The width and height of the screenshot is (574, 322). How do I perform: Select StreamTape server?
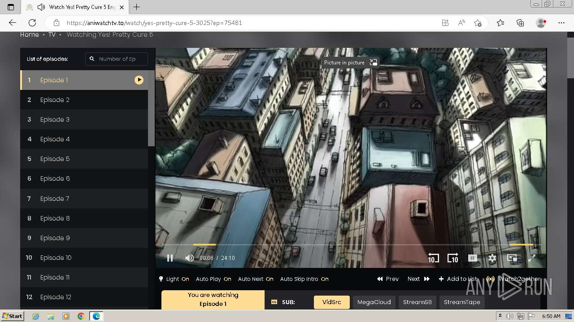[462, 302]
